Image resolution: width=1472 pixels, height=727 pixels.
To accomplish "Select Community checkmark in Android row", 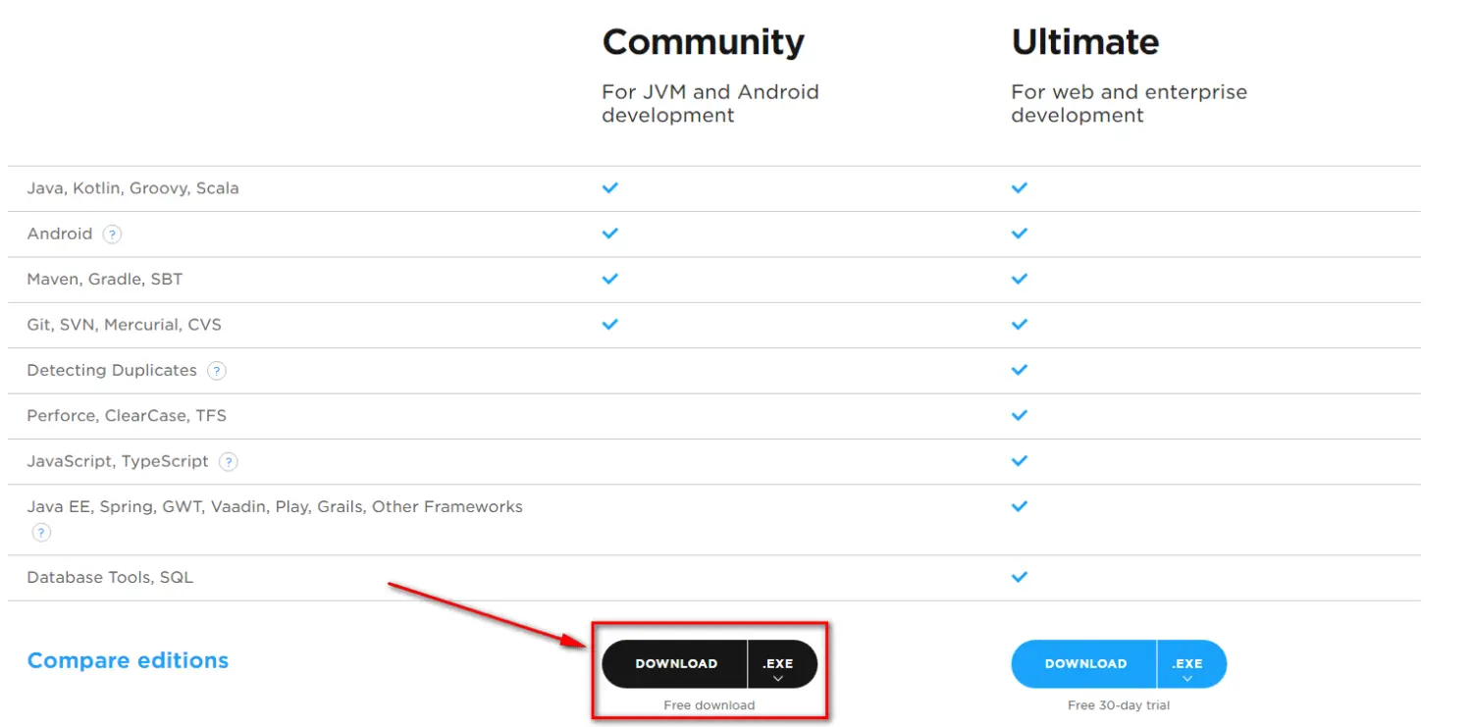I will tap(610, 234).
